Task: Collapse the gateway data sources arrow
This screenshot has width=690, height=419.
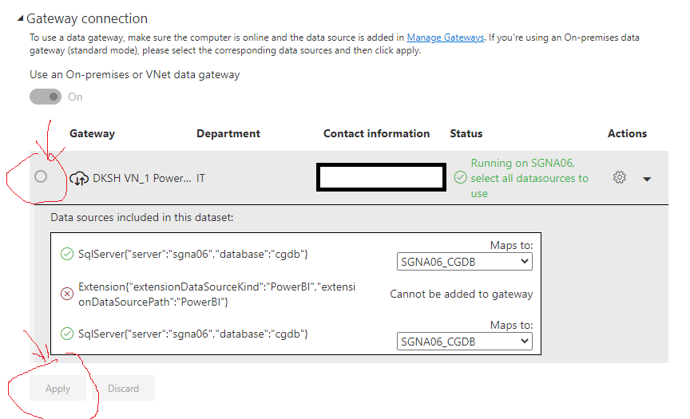Action: (647, 179)
